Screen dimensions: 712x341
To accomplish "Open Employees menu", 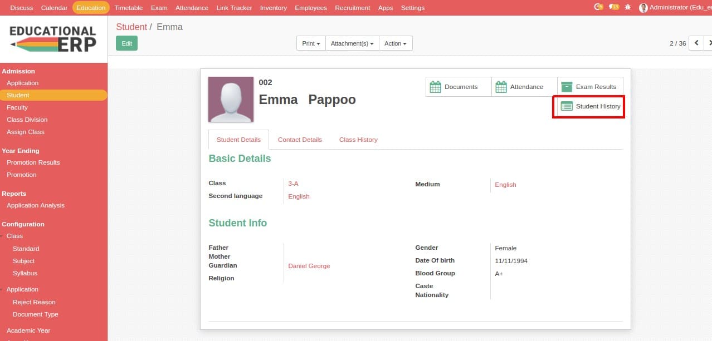I will tap(311, 8).
